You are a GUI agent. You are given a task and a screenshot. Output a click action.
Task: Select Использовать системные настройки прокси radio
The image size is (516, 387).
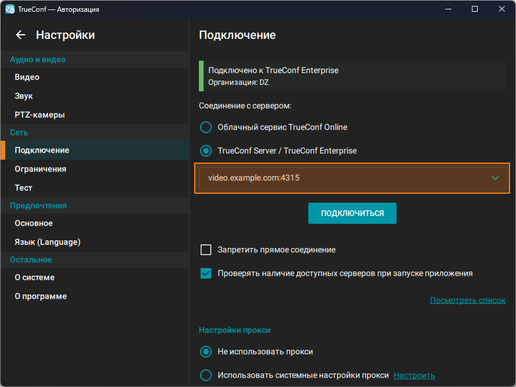(x=206, y=375)
